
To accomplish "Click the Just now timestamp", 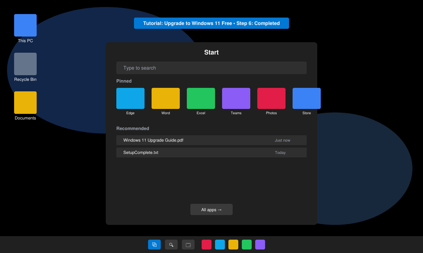I will [x=282, y=140].
